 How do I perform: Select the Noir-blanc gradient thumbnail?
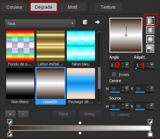point(20,83)
